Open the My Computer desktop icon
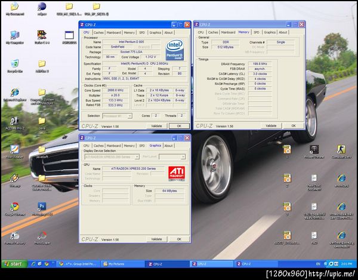Screen dimensions: 358x280 click(x=13, y=35)
